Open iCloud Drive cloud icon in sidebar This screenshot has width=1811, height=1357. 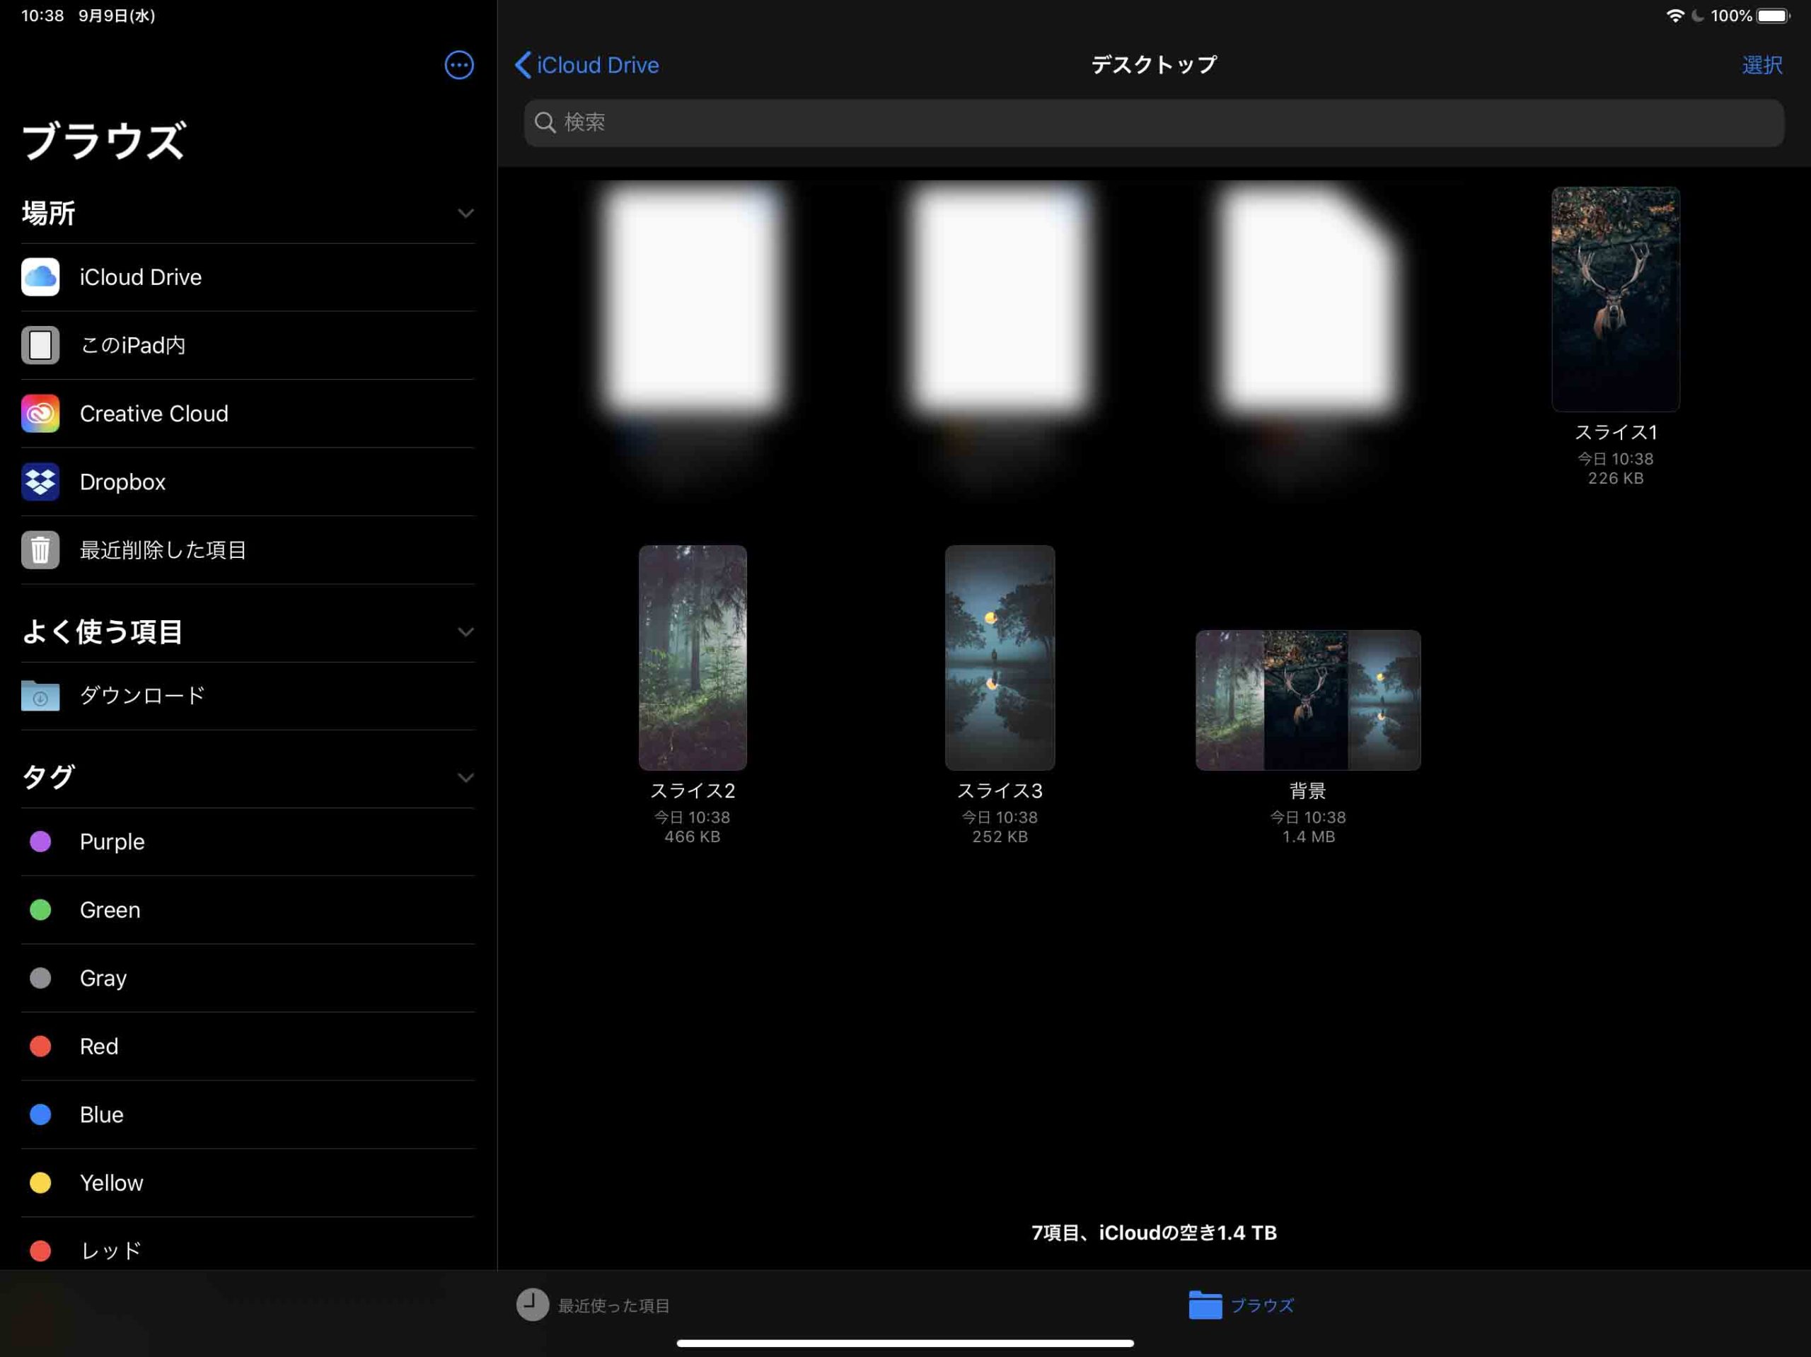click(x=40, y=276)
